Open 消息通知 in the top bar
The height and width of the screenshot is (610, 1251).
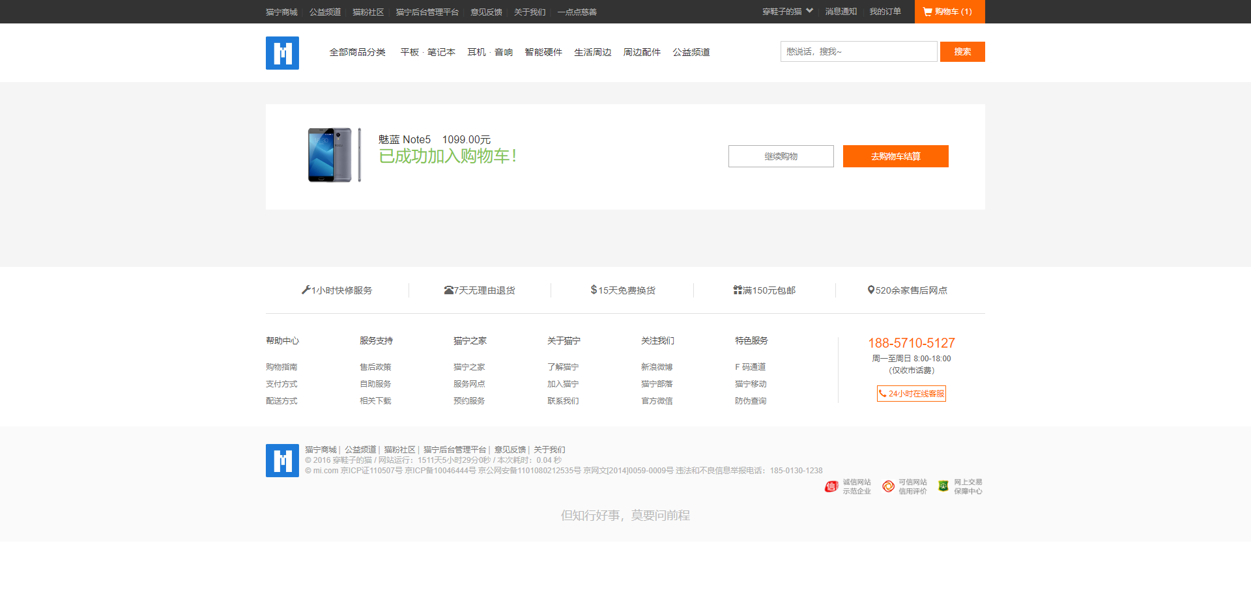(841, 12)
